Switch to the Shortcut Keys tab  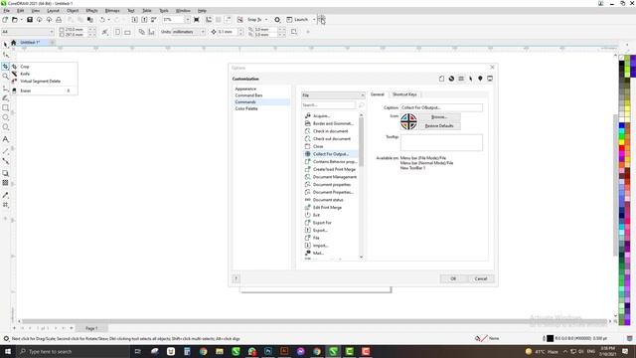(404, 94)
